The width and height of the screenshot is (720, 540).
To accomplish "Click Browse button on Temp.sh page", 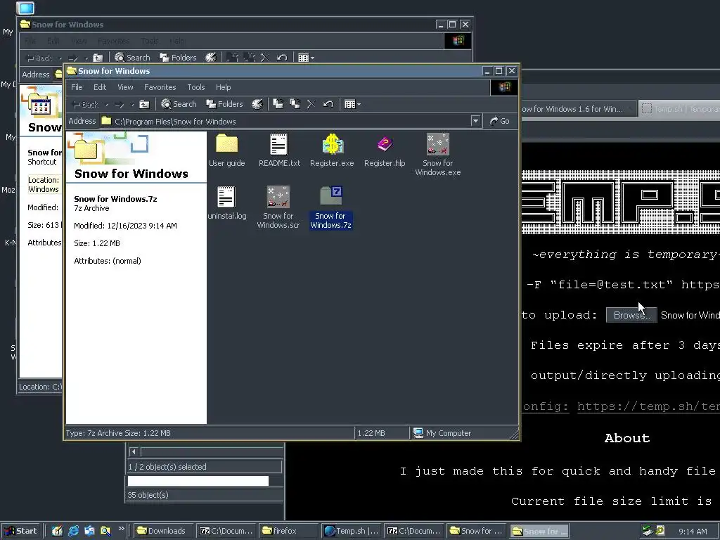I will 632,315.
